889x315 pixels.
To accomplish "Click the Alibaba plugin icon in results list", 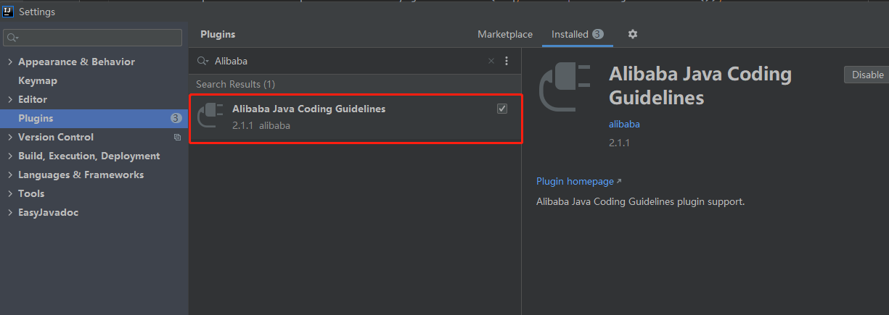I will [x=210, y=115].
